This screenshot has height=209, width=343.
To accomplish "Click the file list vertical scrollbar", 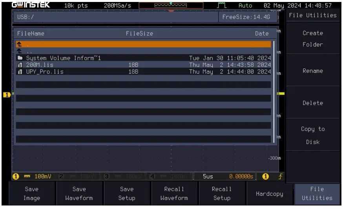I will coord(274,92).
